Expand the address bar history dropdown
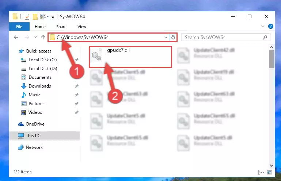Viewport: 281px width, 181px height. (x=166, y=38)
